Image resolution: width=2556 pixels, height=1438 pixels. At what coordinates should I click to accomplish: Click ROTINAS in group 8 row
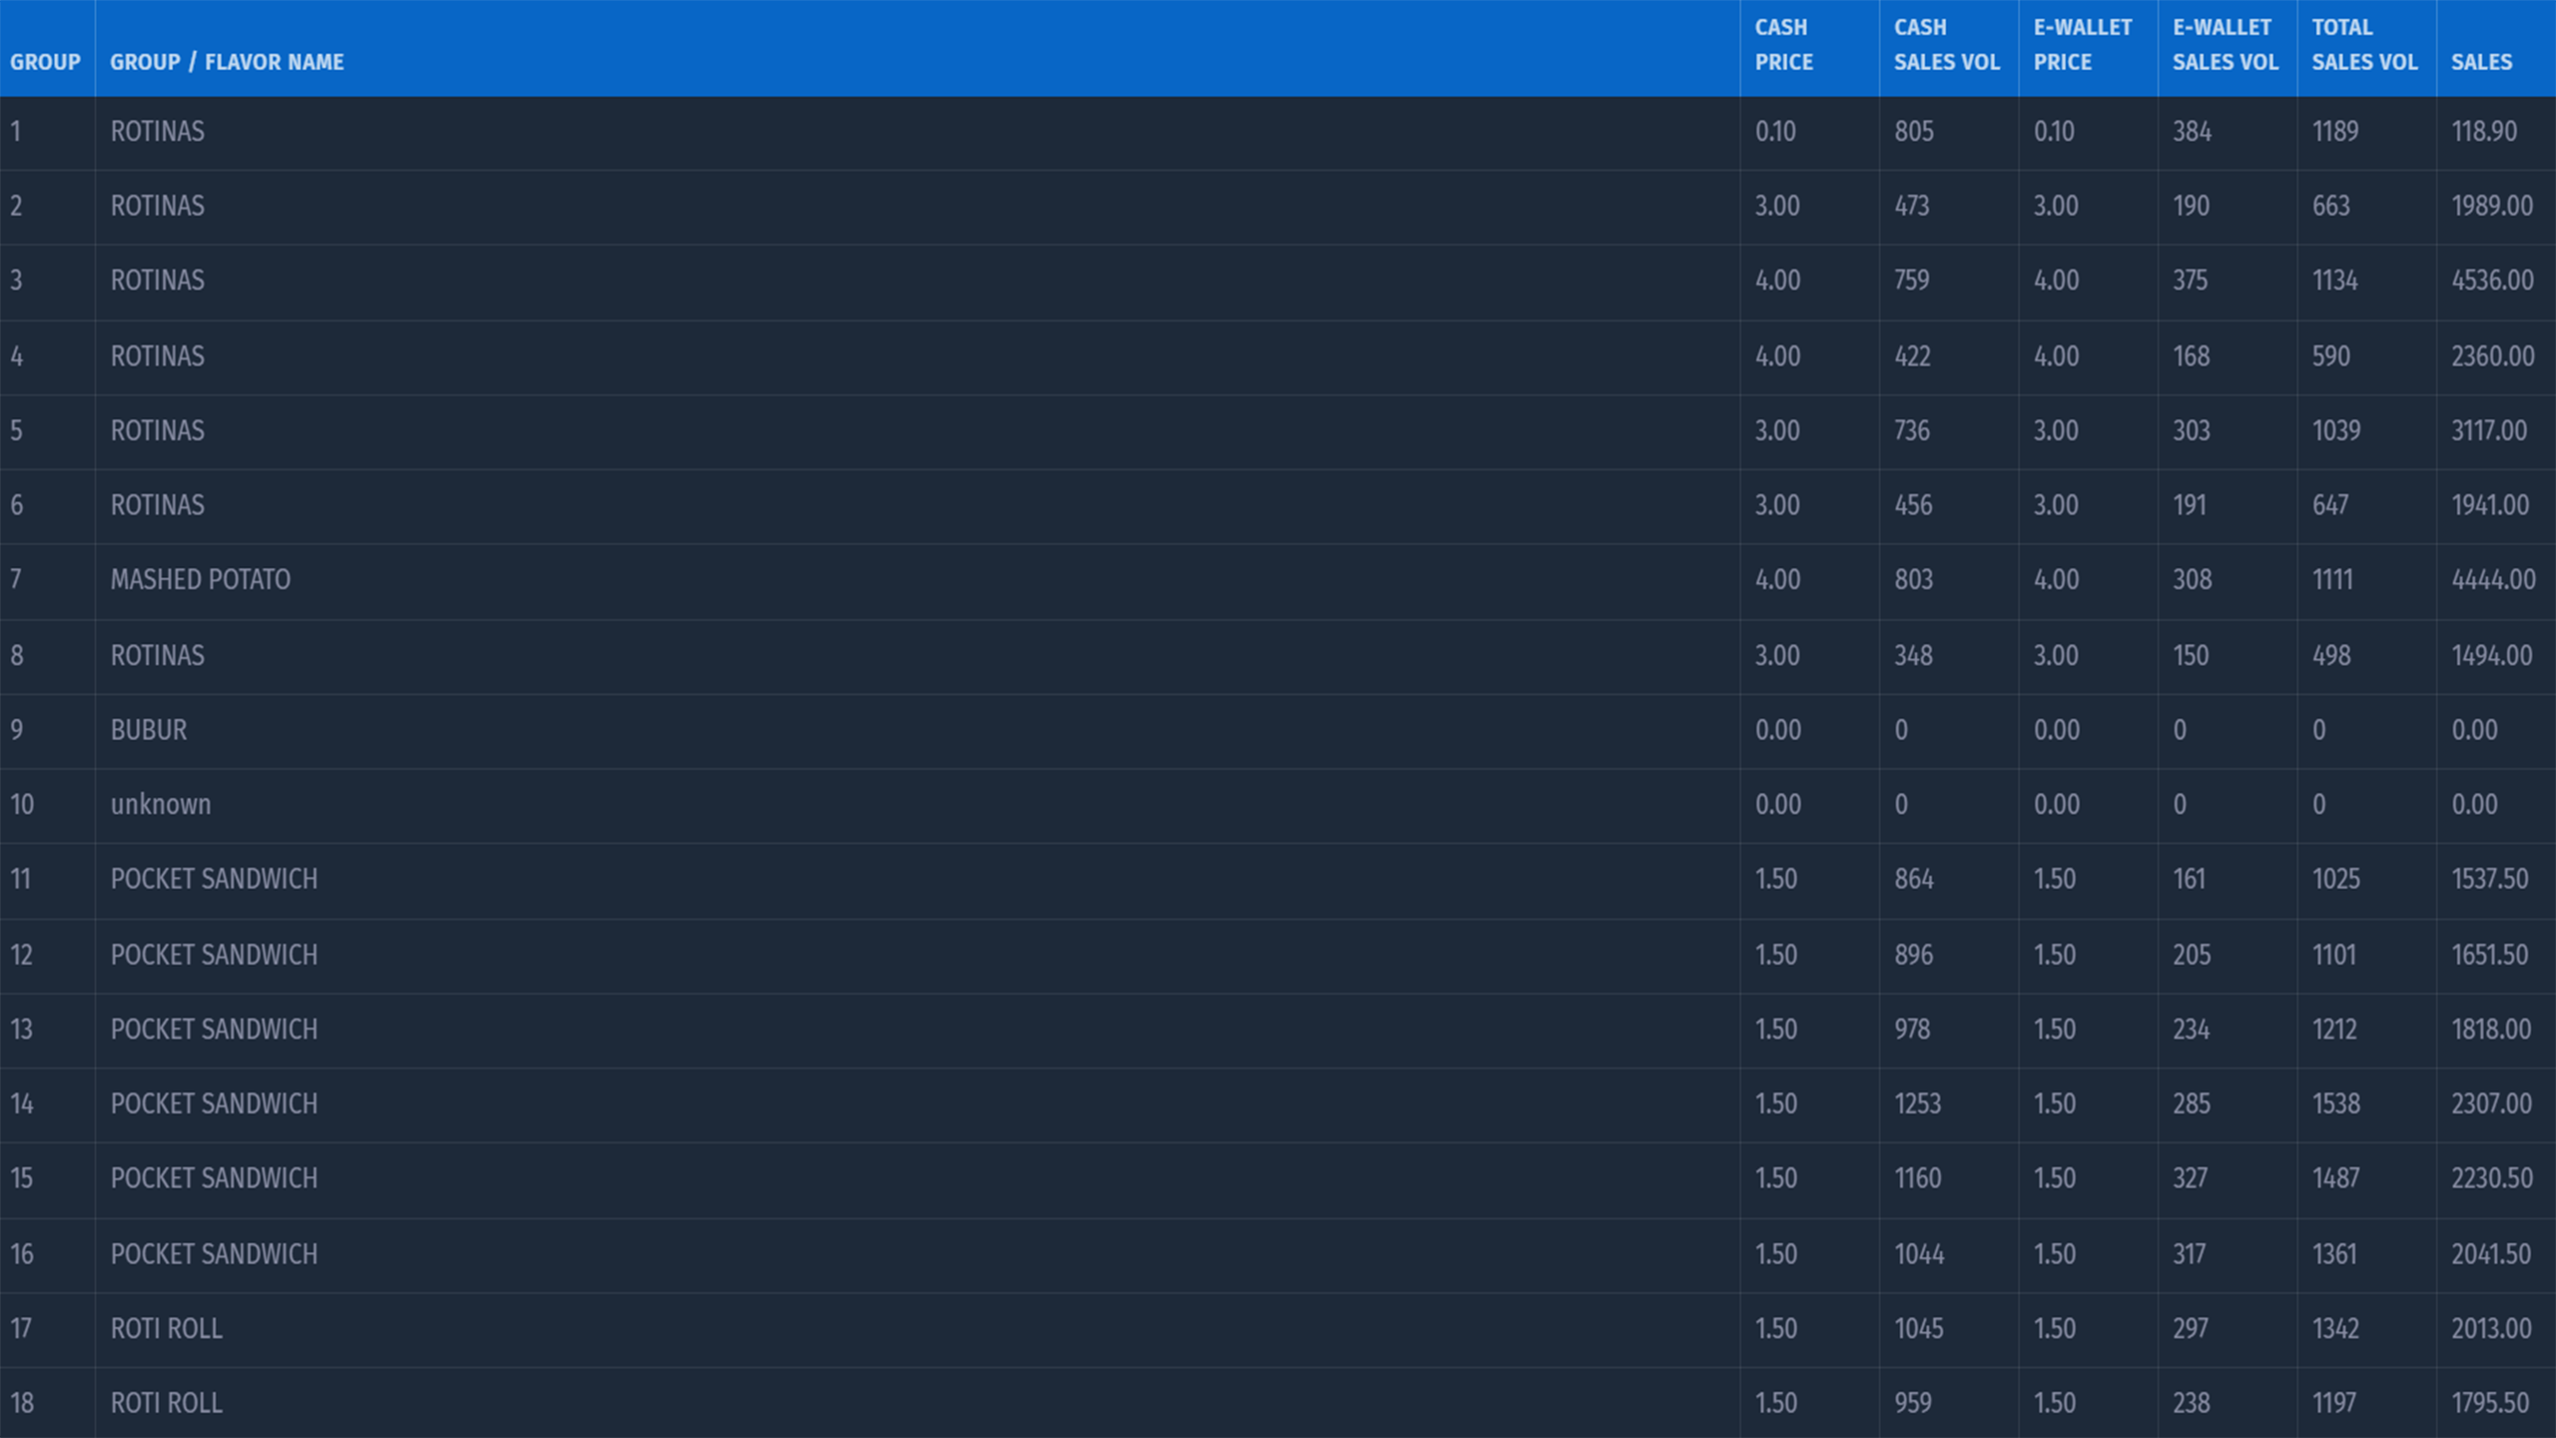click(x=158, y=655)
